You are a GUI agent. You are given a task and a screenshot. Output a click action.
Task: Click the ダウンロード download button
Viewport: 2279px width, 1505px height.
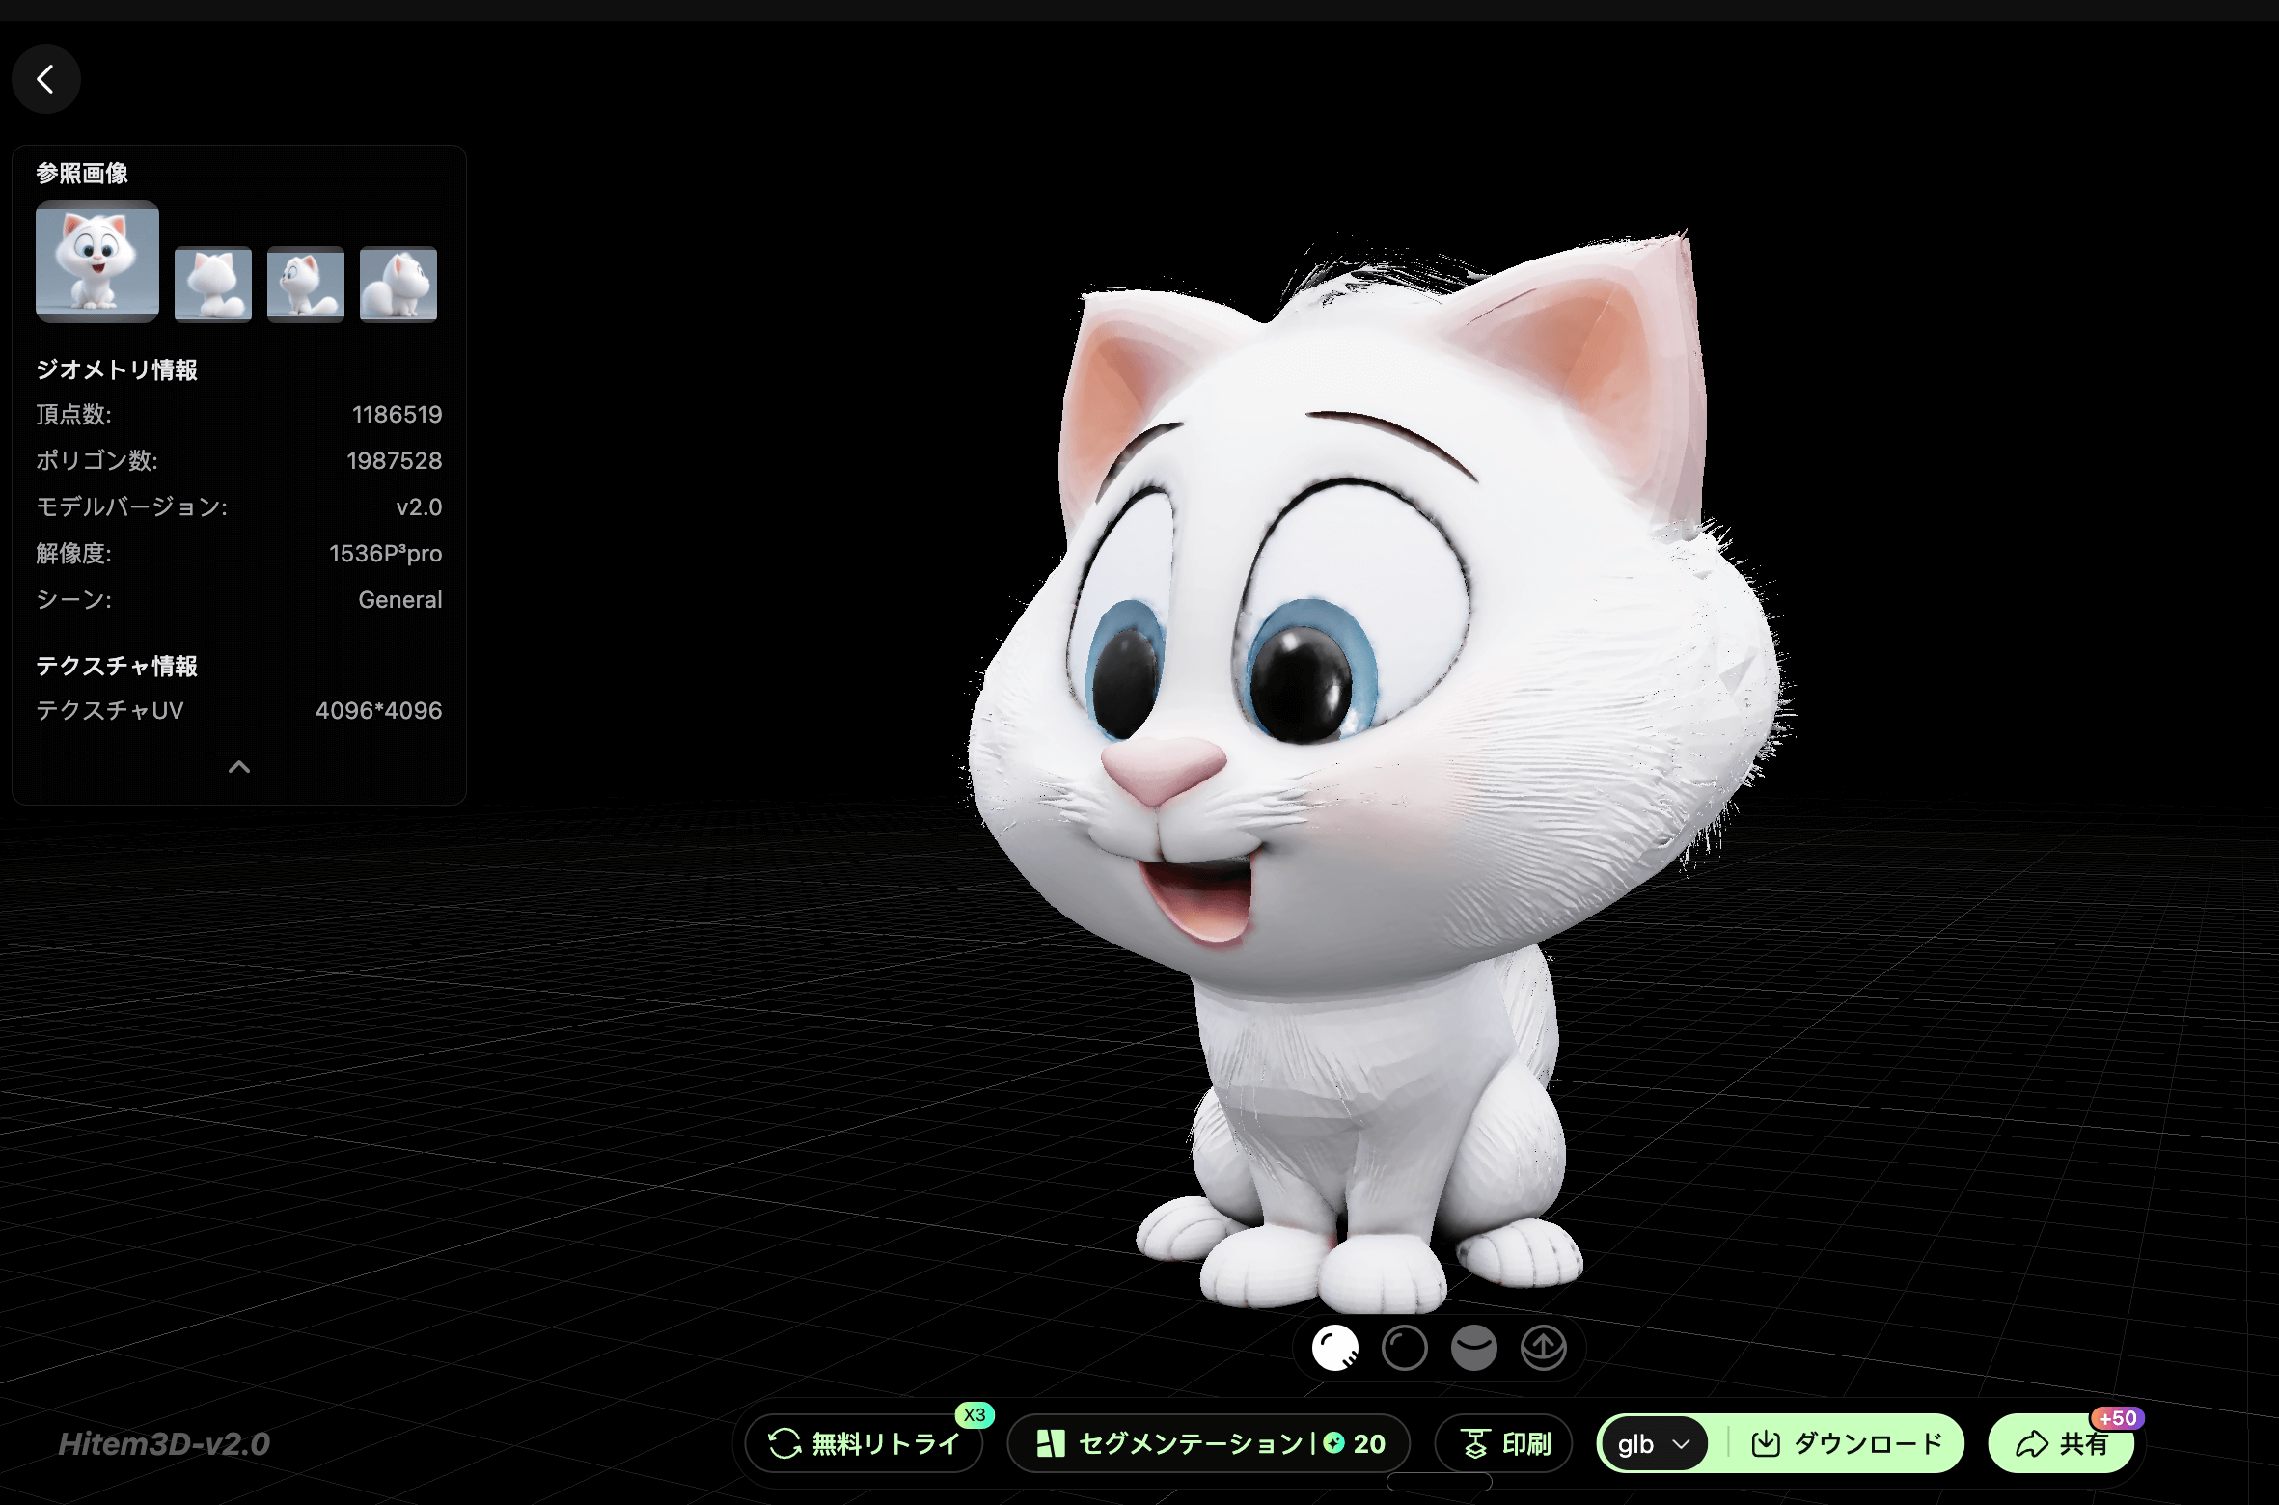(x=1847, y=1444)
